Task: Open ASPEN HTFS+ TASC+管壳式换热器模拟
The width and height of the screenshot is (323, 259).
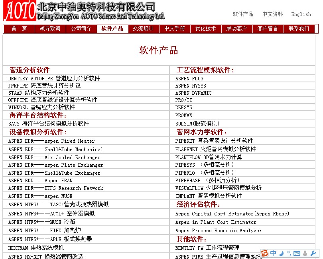Action: click(x=58, y=205)
